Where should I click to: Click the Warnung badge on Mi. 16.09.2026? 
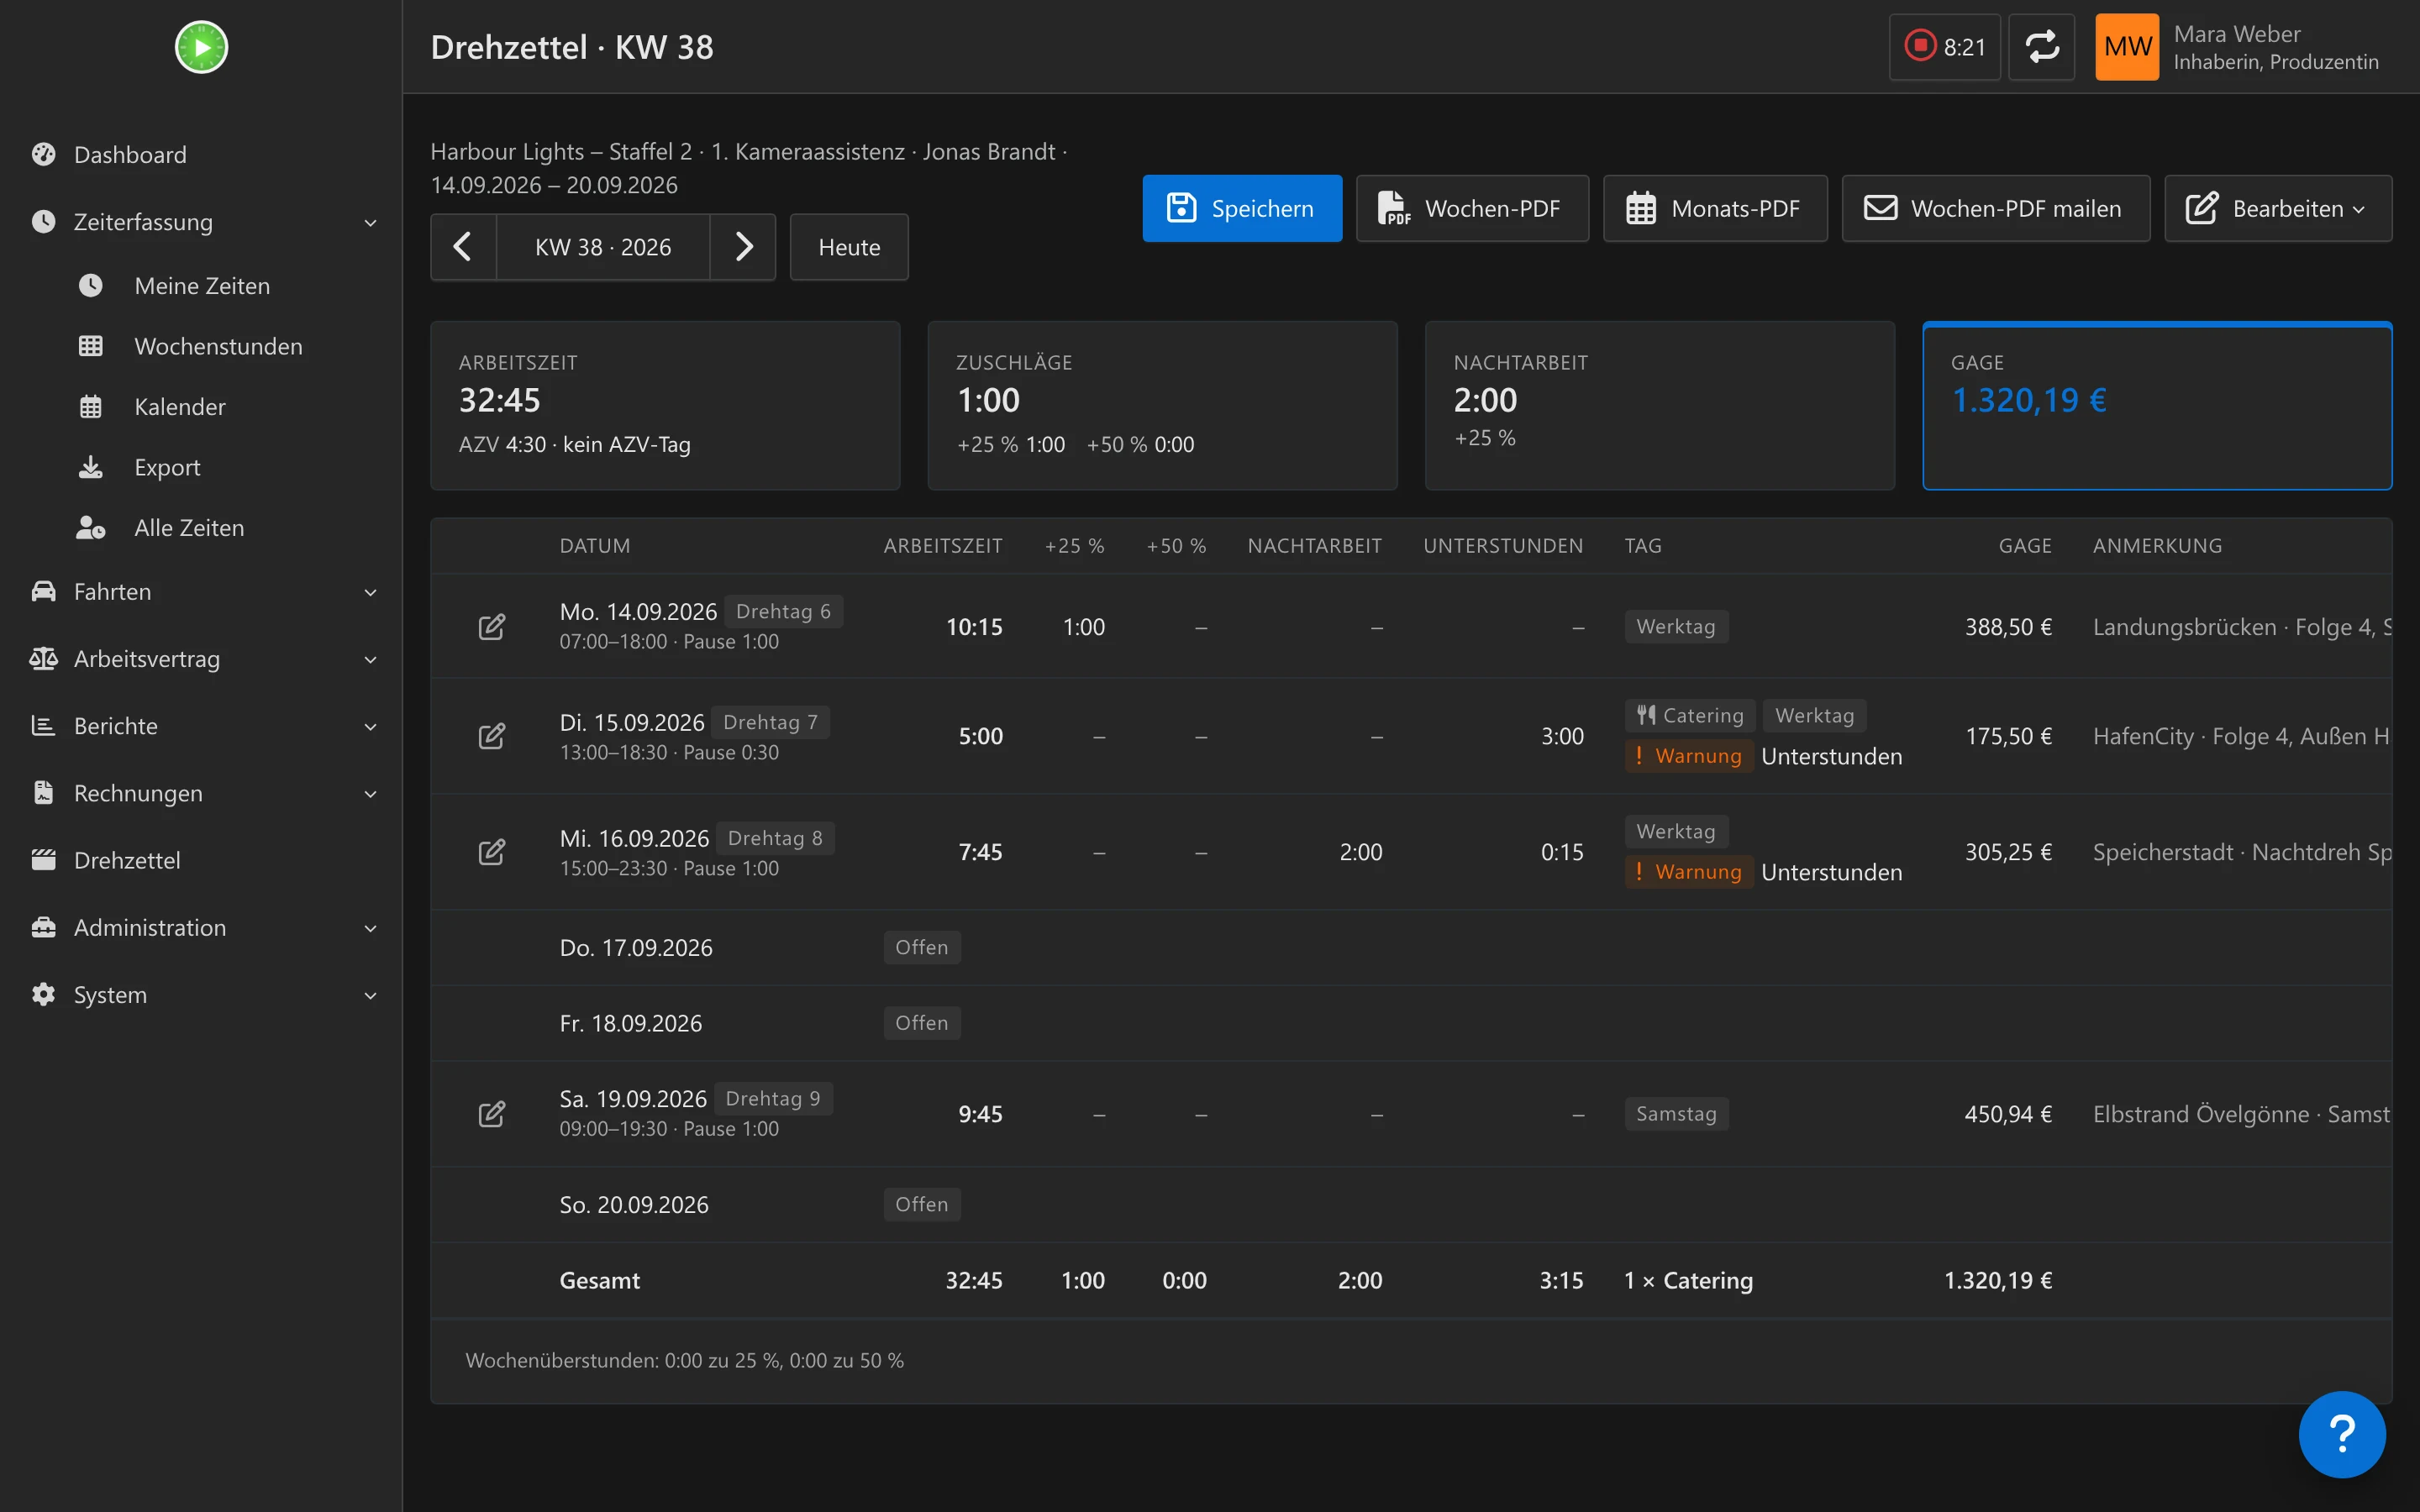[x=1688, y=871]
